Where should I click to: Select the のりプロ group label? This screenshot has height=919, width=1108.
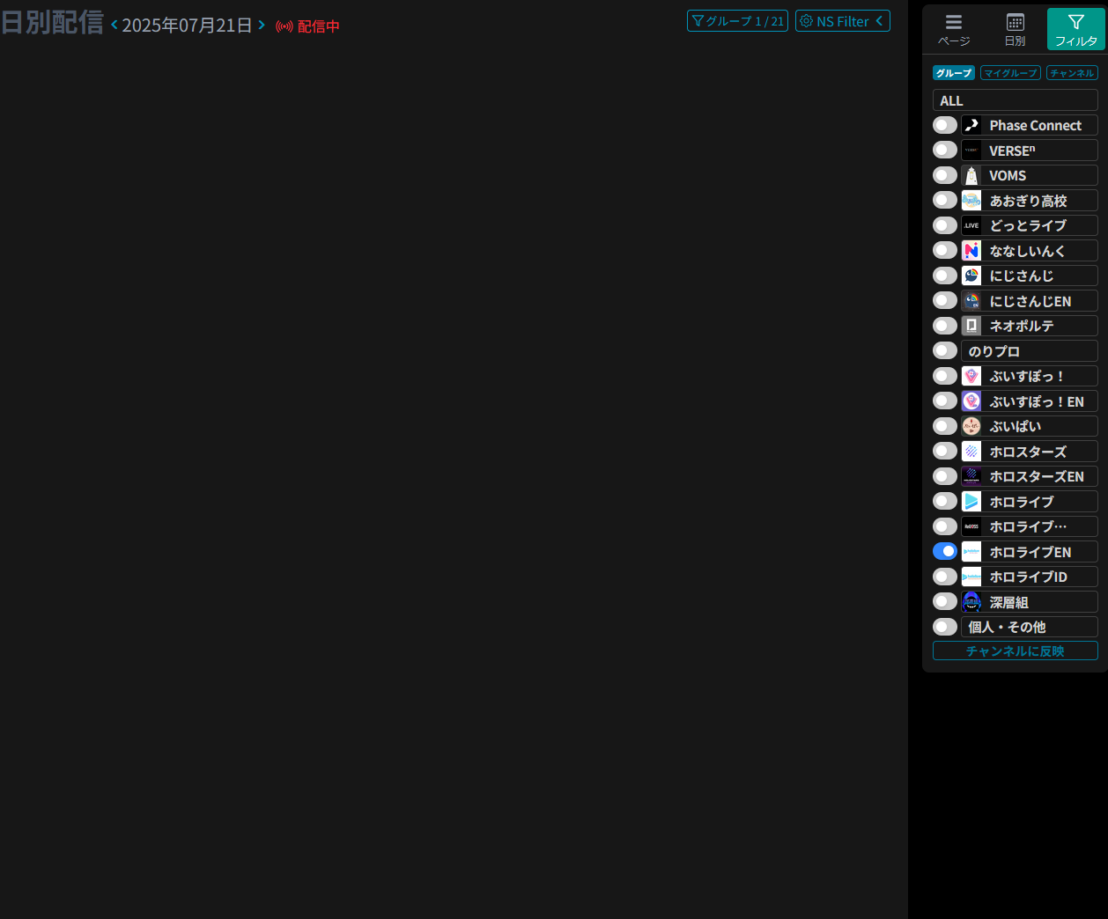point(1030,350)
